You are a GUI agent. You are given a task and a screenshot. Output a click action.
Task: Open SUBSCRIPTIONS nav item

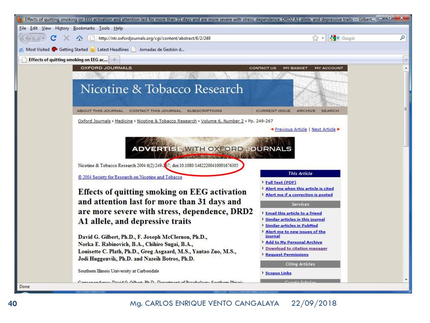coord(205,111)
